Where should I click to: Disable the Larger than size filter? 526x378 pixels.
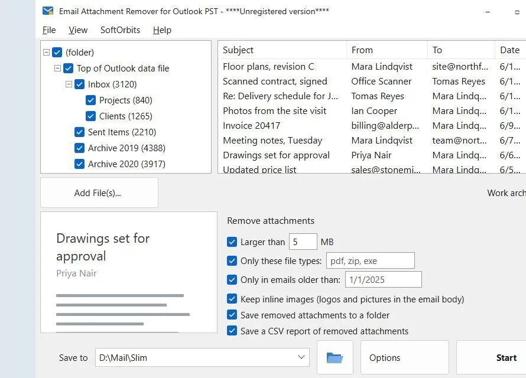(x=232, y=242)
